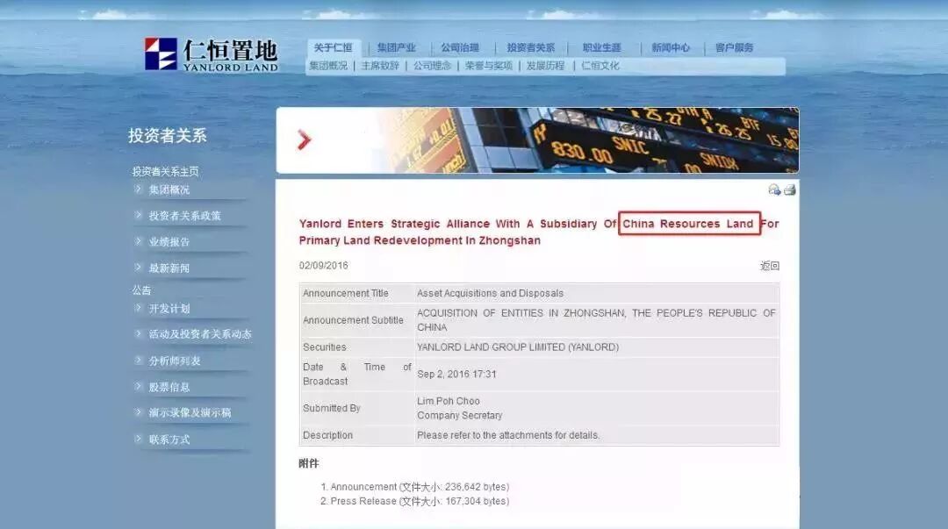
Task: Download the Press Release attachment
Action: [420, 501]
